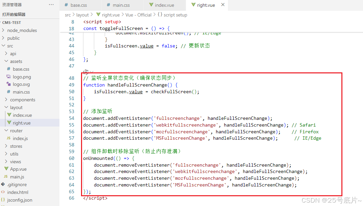Click the src breadcrumb segment
Viewport: 363px width, 206px height.
[x=68, y=15]
